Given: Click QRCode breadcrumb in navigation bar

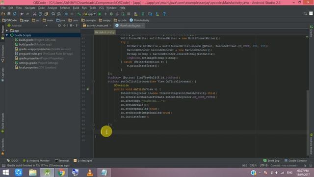Looking at the screenshot, I should (x=9, y=20).
